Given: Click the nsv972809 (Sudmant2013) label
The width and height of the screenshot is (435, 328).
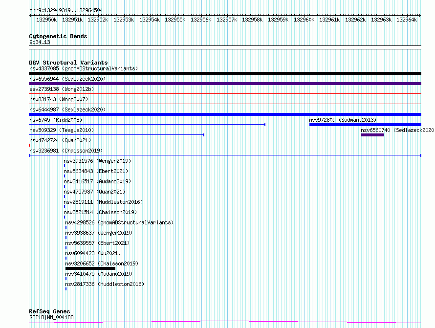Looking at the screenshot, I should [x=343, y=120].
